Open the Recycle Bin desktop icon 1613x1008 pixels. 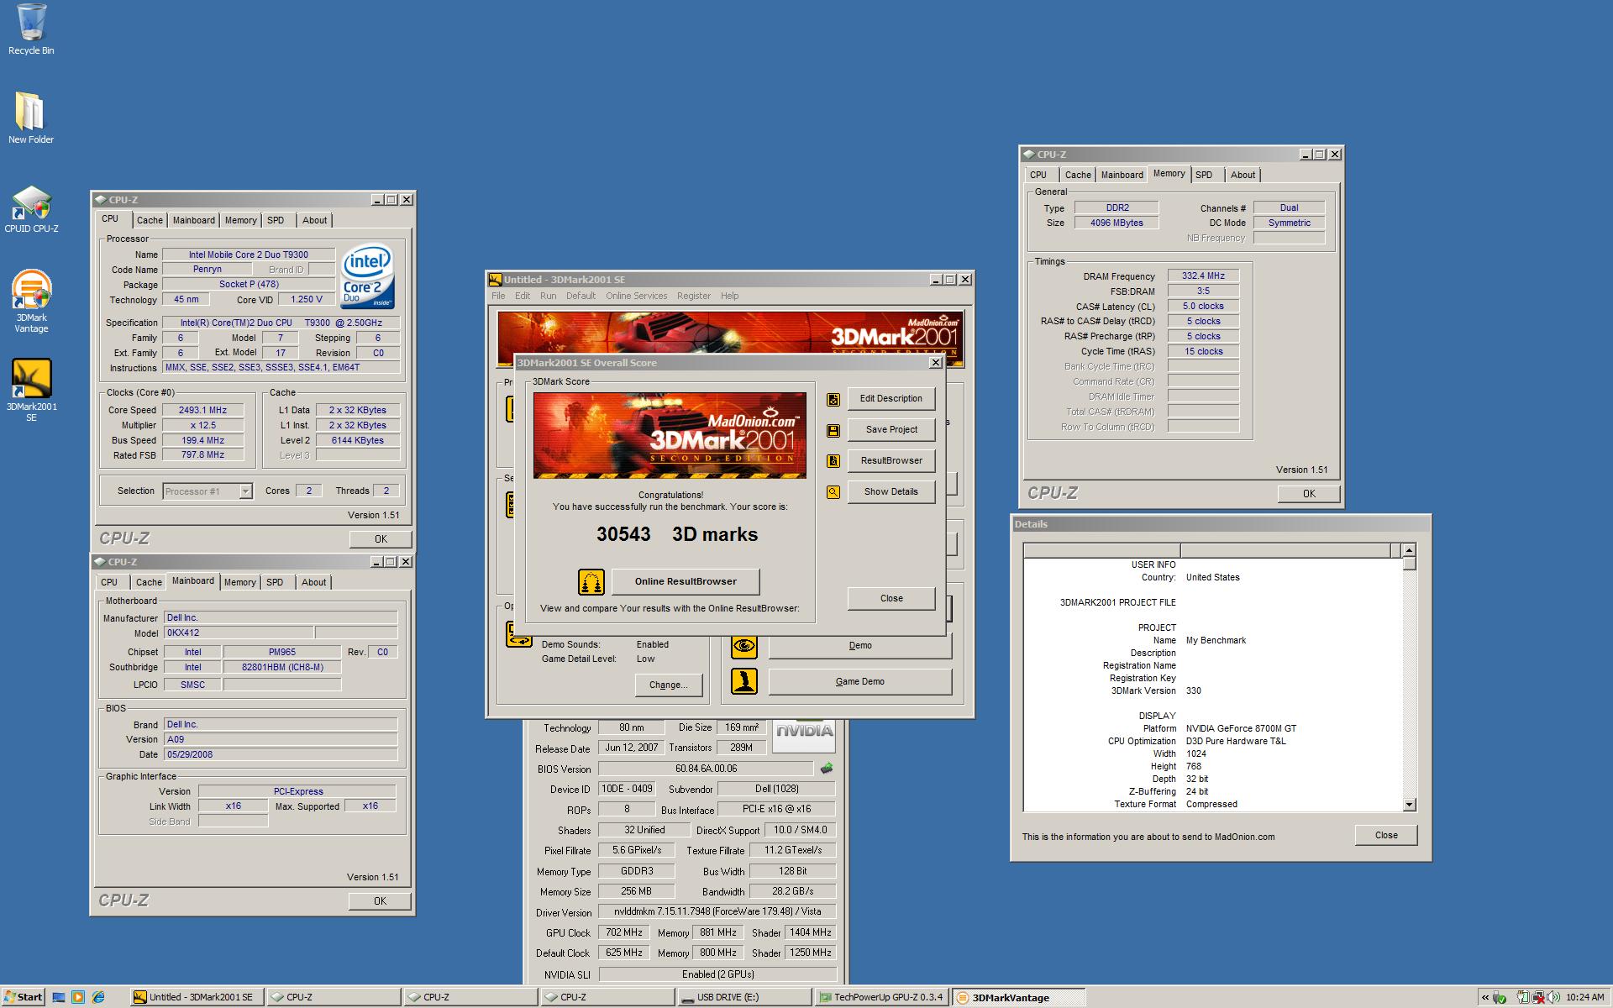[x=31, y=29]
